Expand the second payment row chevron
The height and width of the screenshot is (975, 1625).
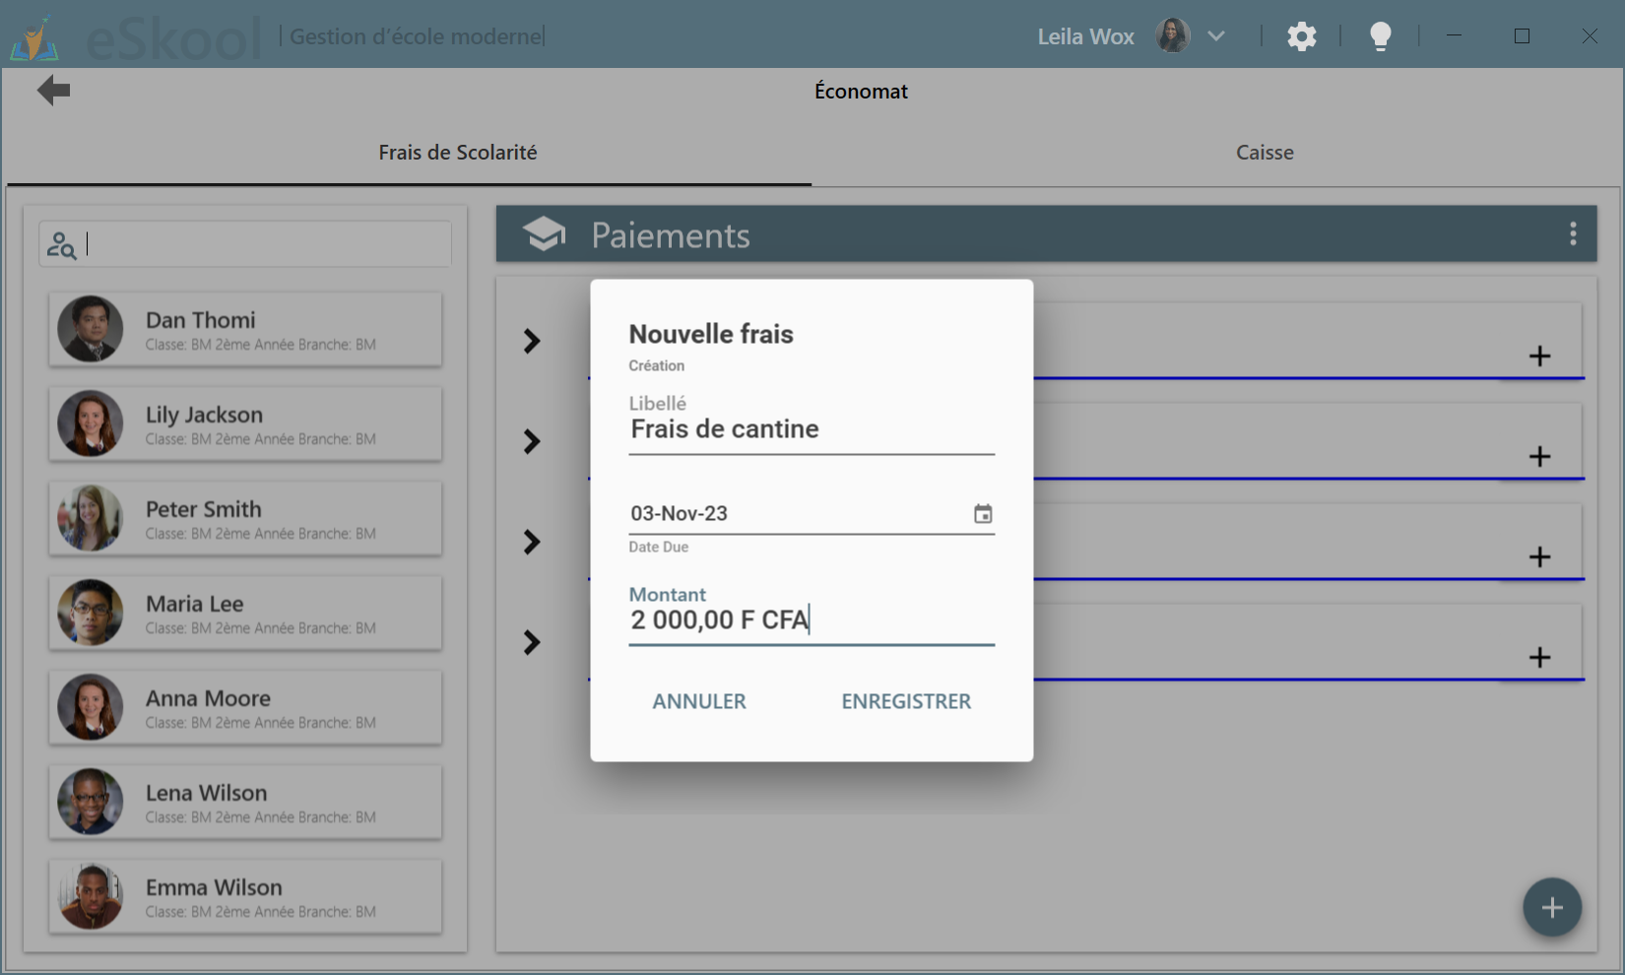pyautogui.click(x=532, y=442)
